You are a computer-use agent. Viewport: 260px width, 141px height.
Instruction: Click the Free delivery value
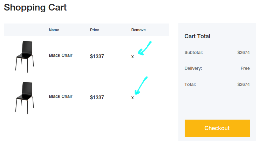click(245, 68)
